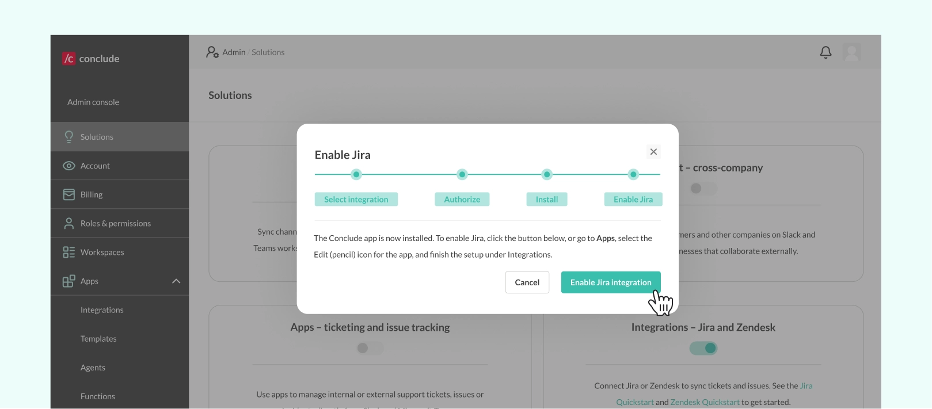Open notifications bell icon
The image size is (932, 409).
point(826,52)
